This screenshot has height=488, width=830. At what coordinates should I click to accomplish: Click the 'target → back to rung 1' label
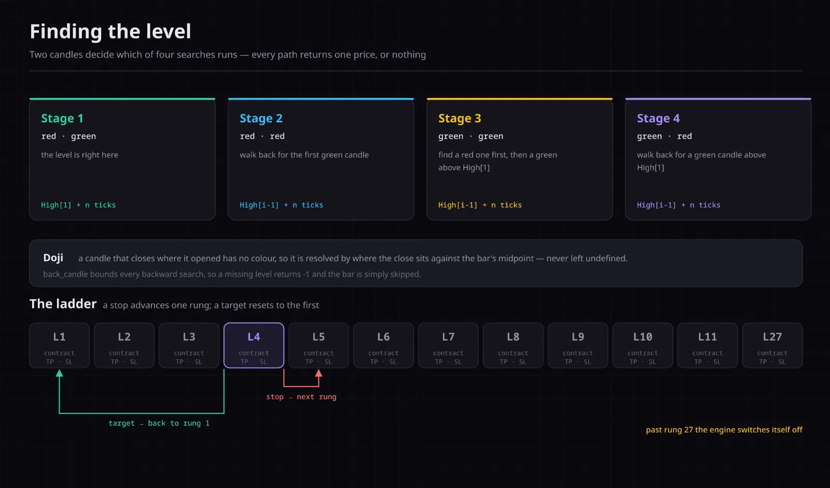(x=159, y=423)
